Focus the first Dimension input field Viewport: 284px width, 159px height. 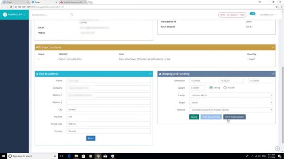coord(201,80)
